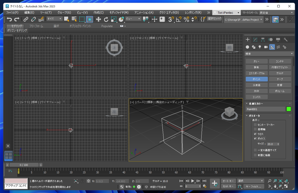Screen dimensions: 298x193
Task: Click the time slider 0 / 100
Action: [x=24, y=165]
